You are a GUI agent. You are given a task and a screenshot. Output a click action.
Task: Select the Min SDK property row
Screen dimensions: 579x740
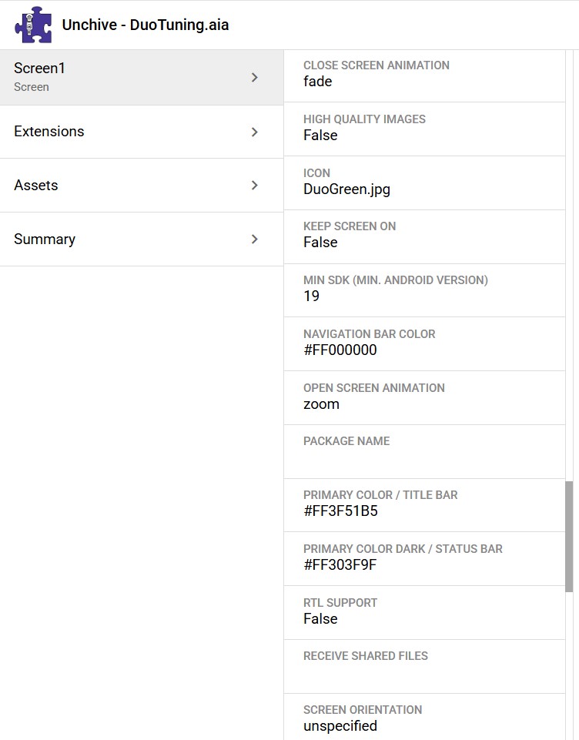coord(423,289)
